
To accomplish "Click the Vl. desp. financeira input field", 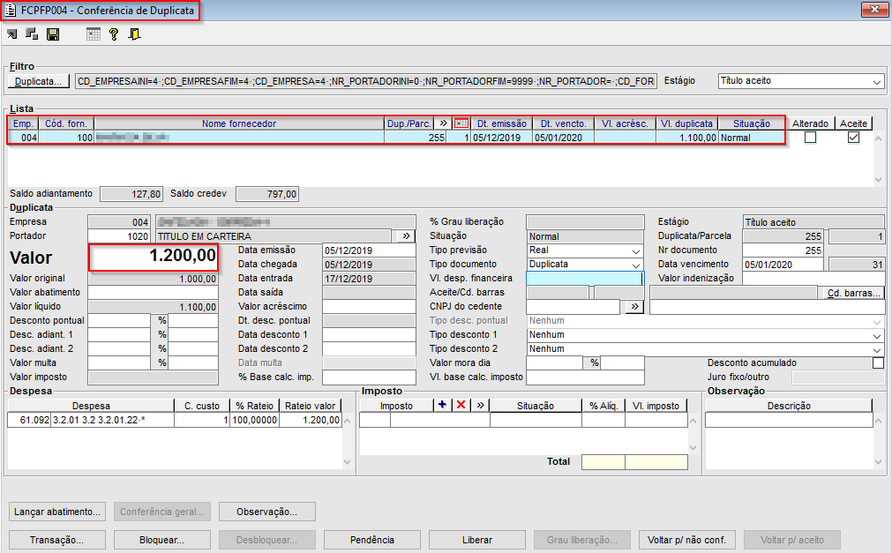I will [585, 278].
